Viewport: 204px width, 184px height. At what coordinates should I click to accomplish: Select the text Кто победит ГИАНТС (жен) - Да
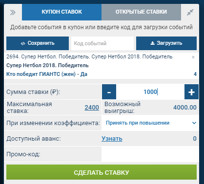(x=47, y=74)
